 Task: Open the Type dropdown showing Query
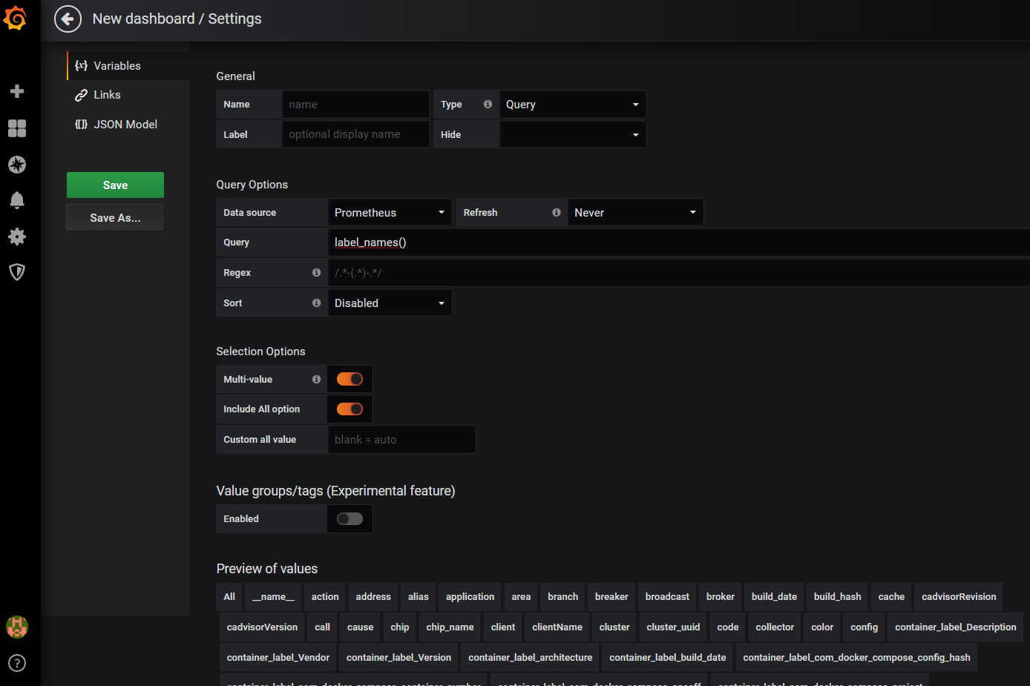[x=572, y=105]
